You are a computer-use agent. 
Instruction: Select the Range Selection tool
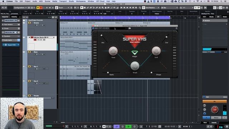click(85, 8)
